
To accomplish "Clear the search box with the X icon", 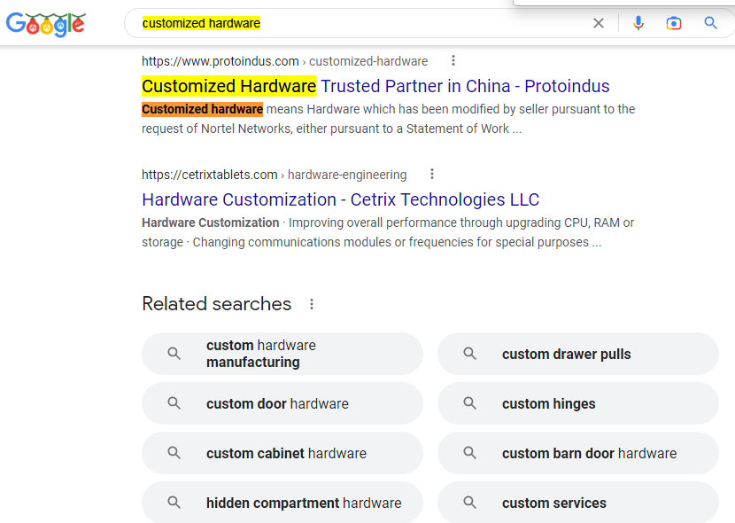I will coord(598,23).
